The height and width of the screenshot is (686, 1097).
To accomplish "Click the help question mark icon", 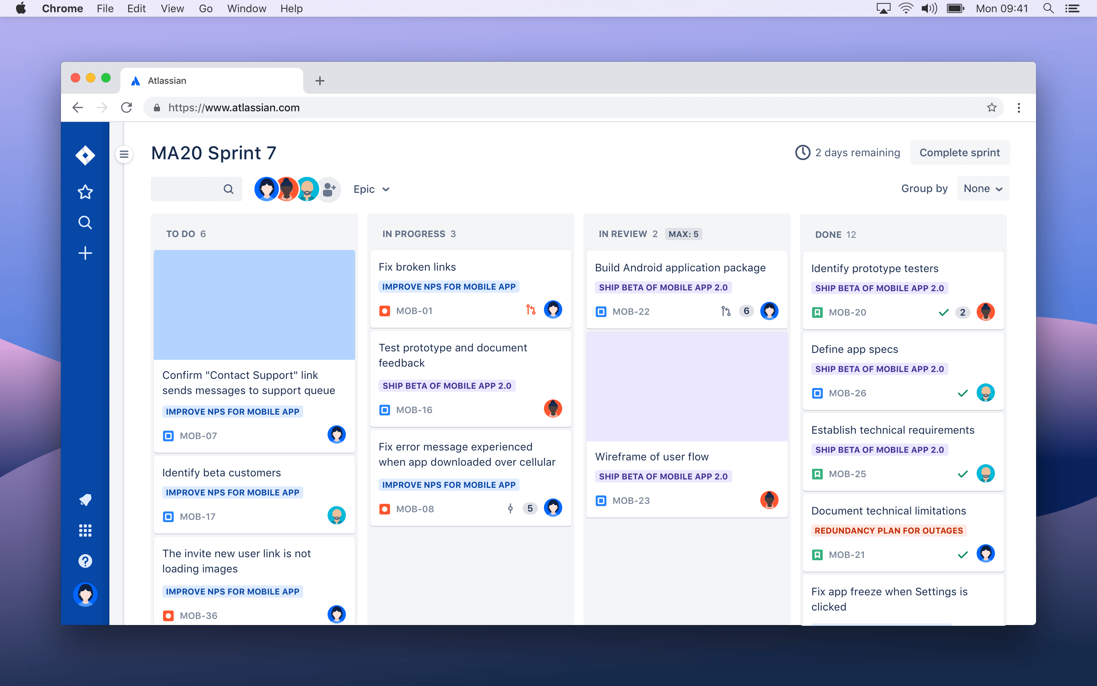I will 85,561.
